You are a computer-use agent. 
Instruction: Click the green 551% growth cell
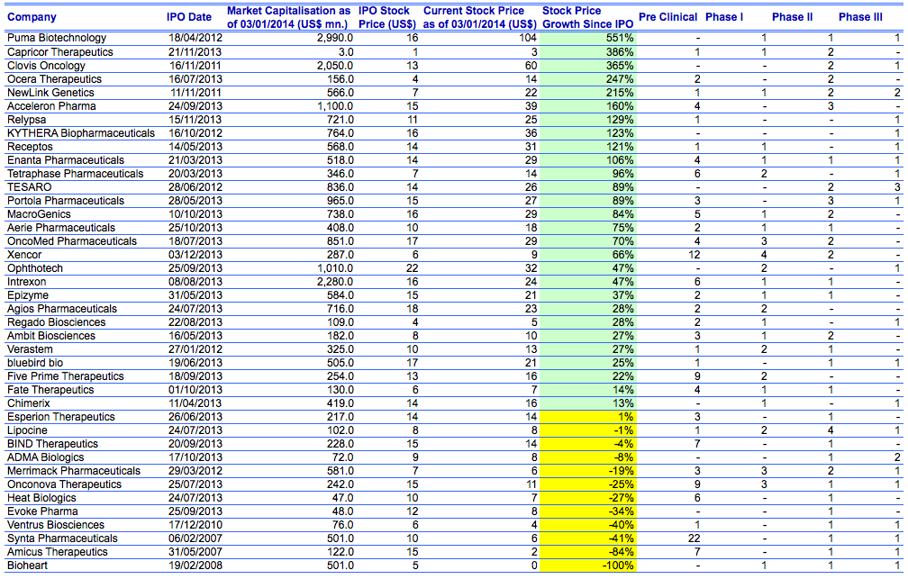[589, 39]
